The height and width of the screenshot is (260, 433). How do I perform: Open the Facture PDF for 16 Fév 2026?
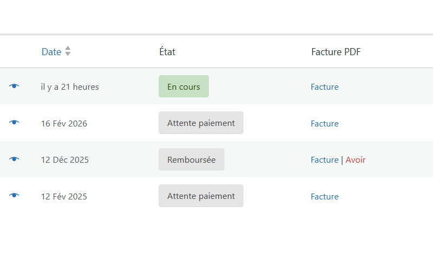[x=325, y=124]
